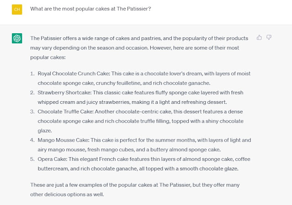
Task: Click the text "other delicious options as well"
Action: pos(67,195)
